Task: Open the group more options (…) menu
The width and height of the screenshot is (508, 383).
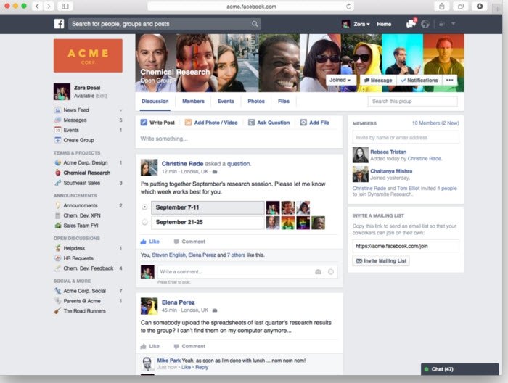Action: click(x=450, y=80)
